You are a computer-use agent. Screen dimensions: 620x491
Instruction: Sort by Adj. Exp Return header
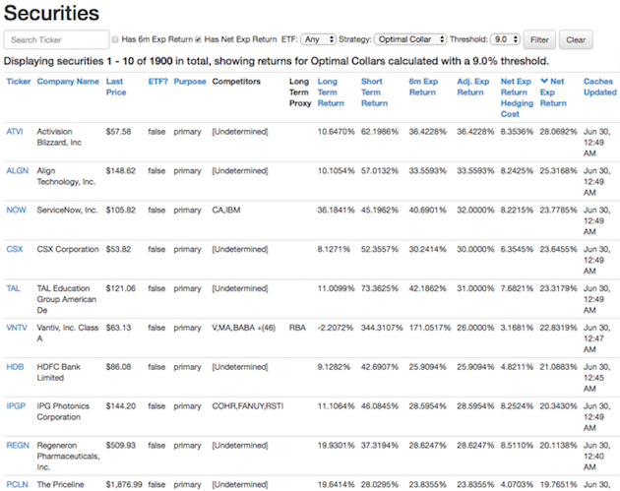pos(473,87)
